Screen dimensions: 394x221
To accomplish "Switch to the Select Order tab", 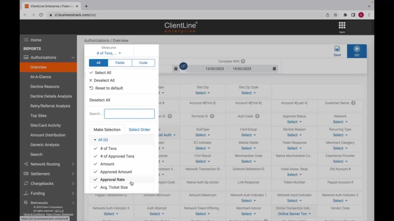I will pos(139,130).
